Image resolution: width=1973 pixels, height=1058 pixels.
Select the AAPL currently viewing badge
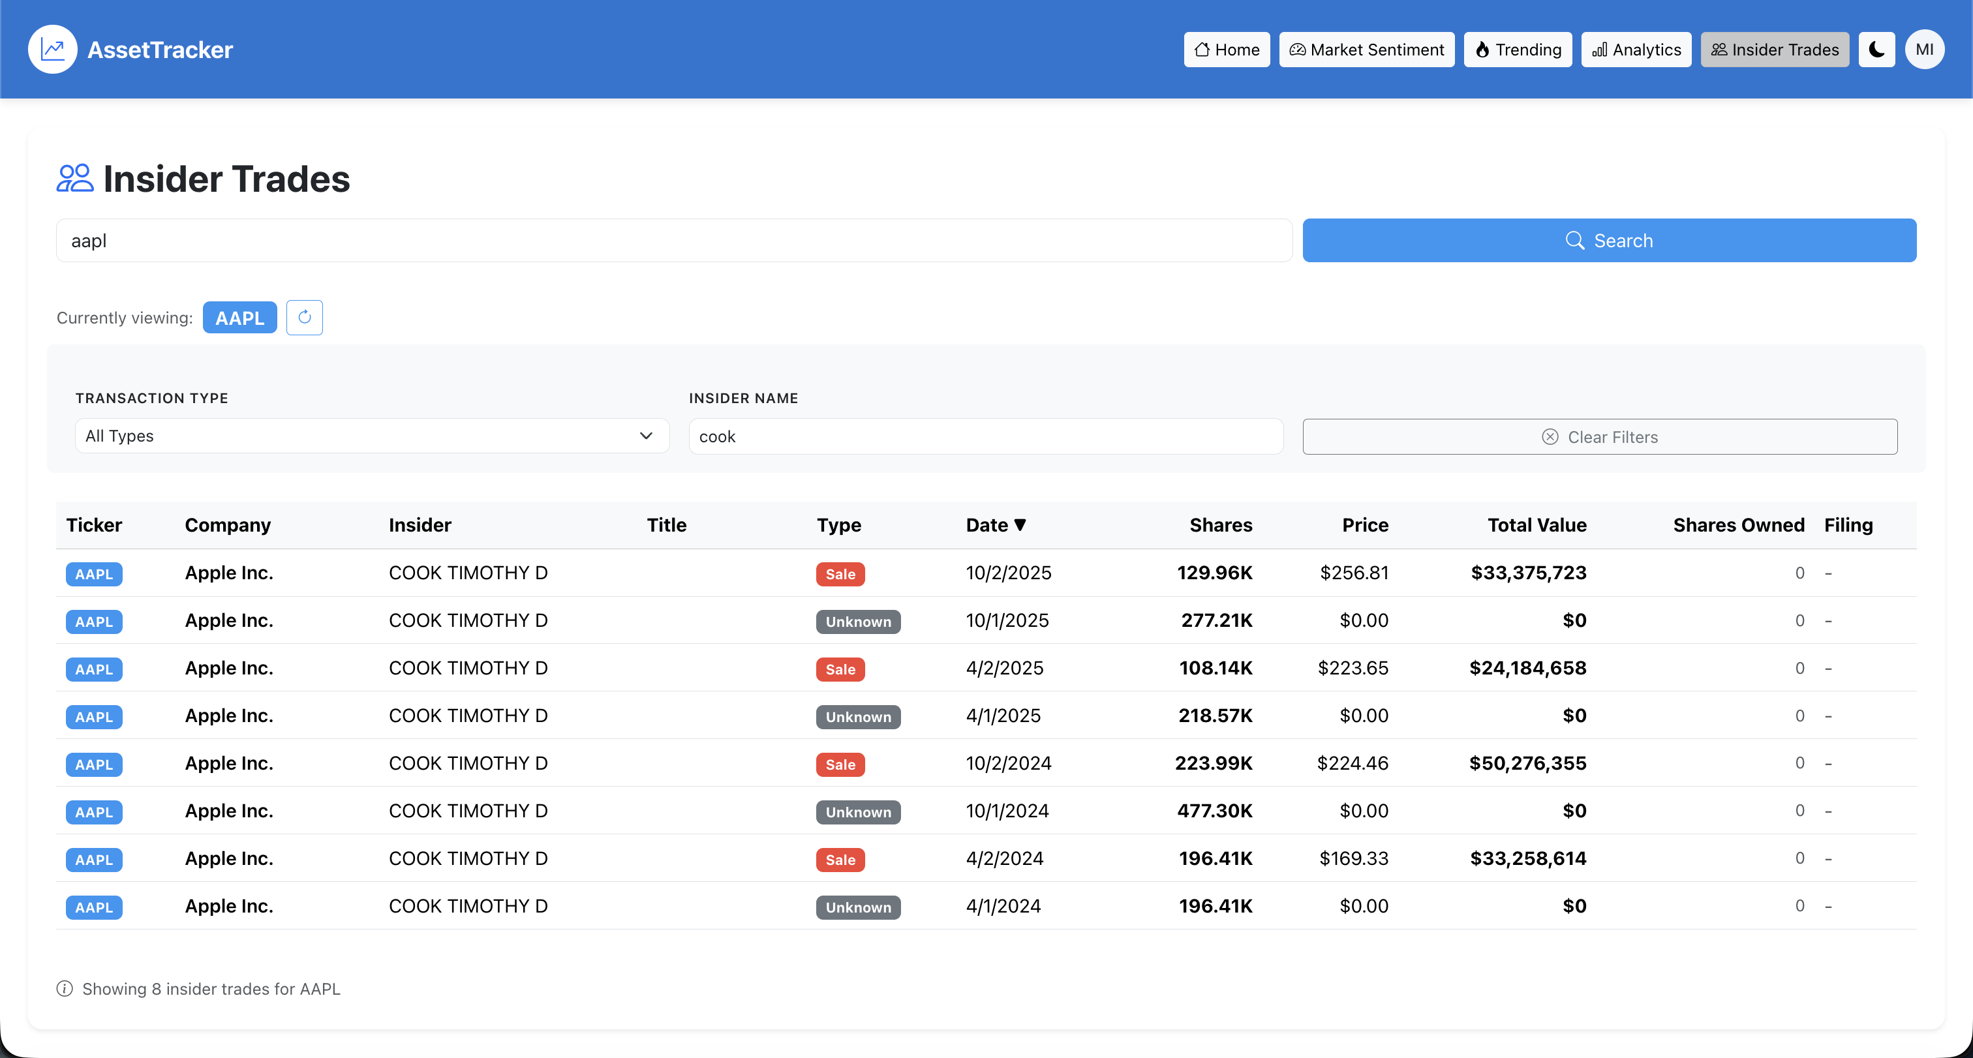click(239, 317)
